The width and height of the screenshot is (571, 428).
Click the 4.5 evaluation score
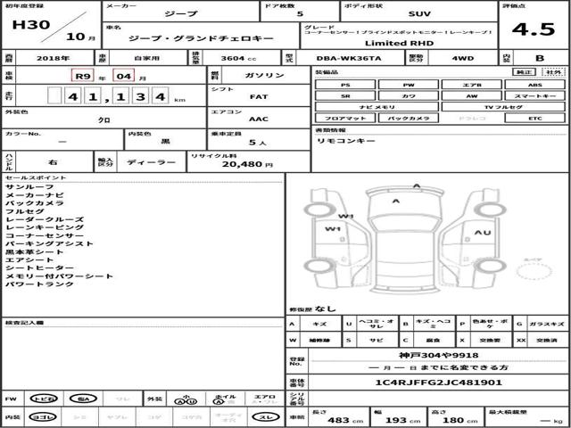pyautogui.click(x=534, y=29)
